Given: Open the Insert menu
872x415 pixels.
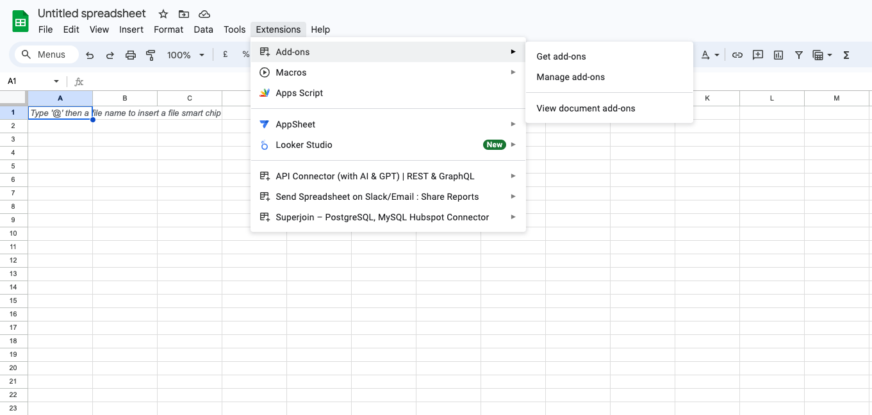Looking at the screenshot, I should click(x=131, y=29).
